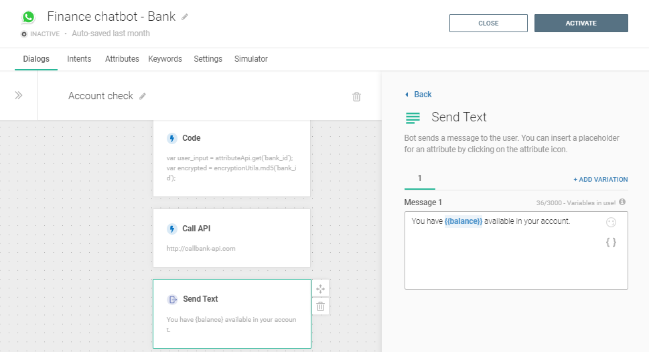Select the Send Text block
Screen dimensions: 649x352
232,314
